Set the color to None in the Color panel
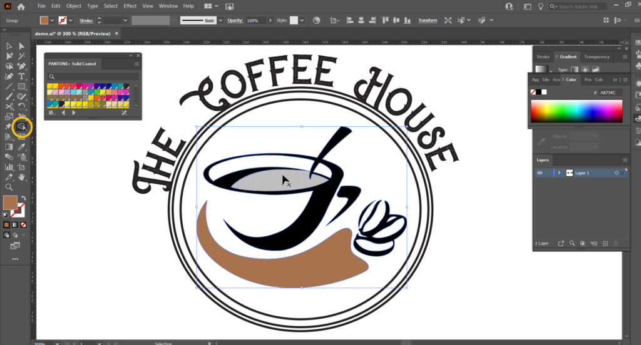Screen dimensions: 641x345 [x=533, y=92]
